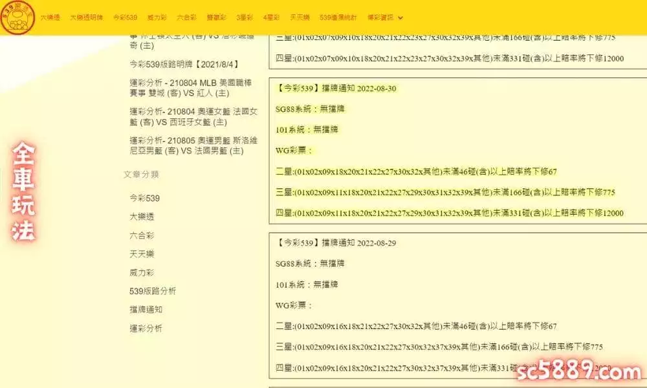
Task: Open the 4星彩 nav menu item
Action: click(271, 17)
